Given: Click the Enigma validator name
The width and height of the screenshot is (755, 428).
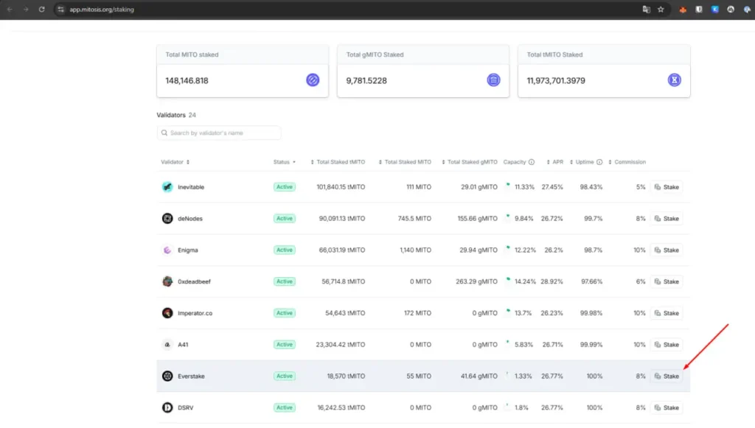Looking at the screenshot, I should point(188,250).
